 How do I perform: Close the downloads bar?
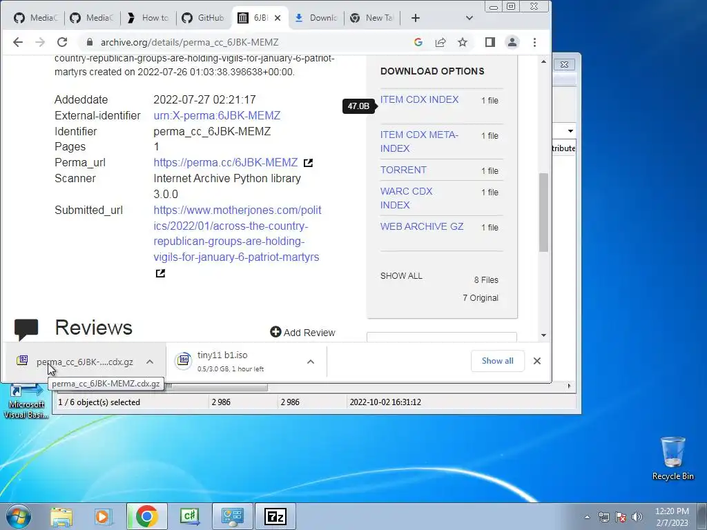[536, 361]
